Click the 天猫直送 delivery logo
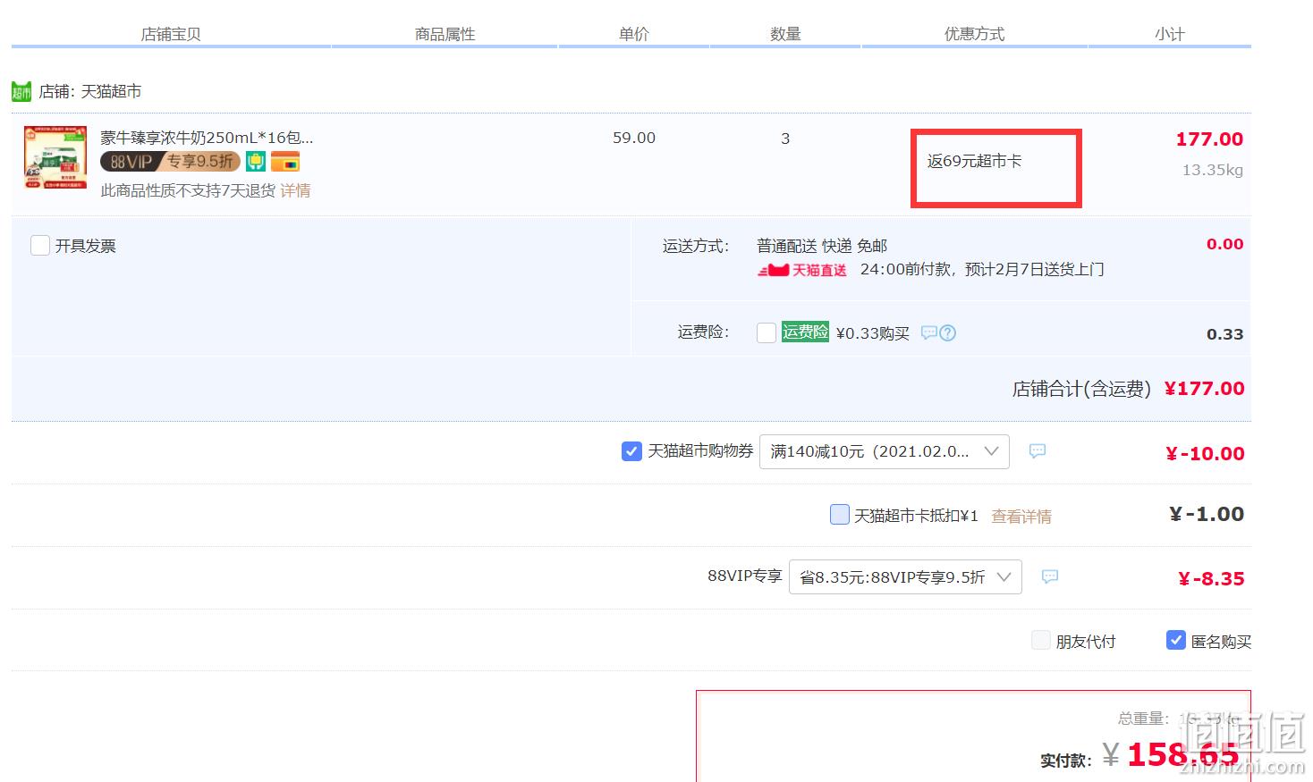Image resolution: width=1313 pixels, height=782 pixels. coord(802,270)
